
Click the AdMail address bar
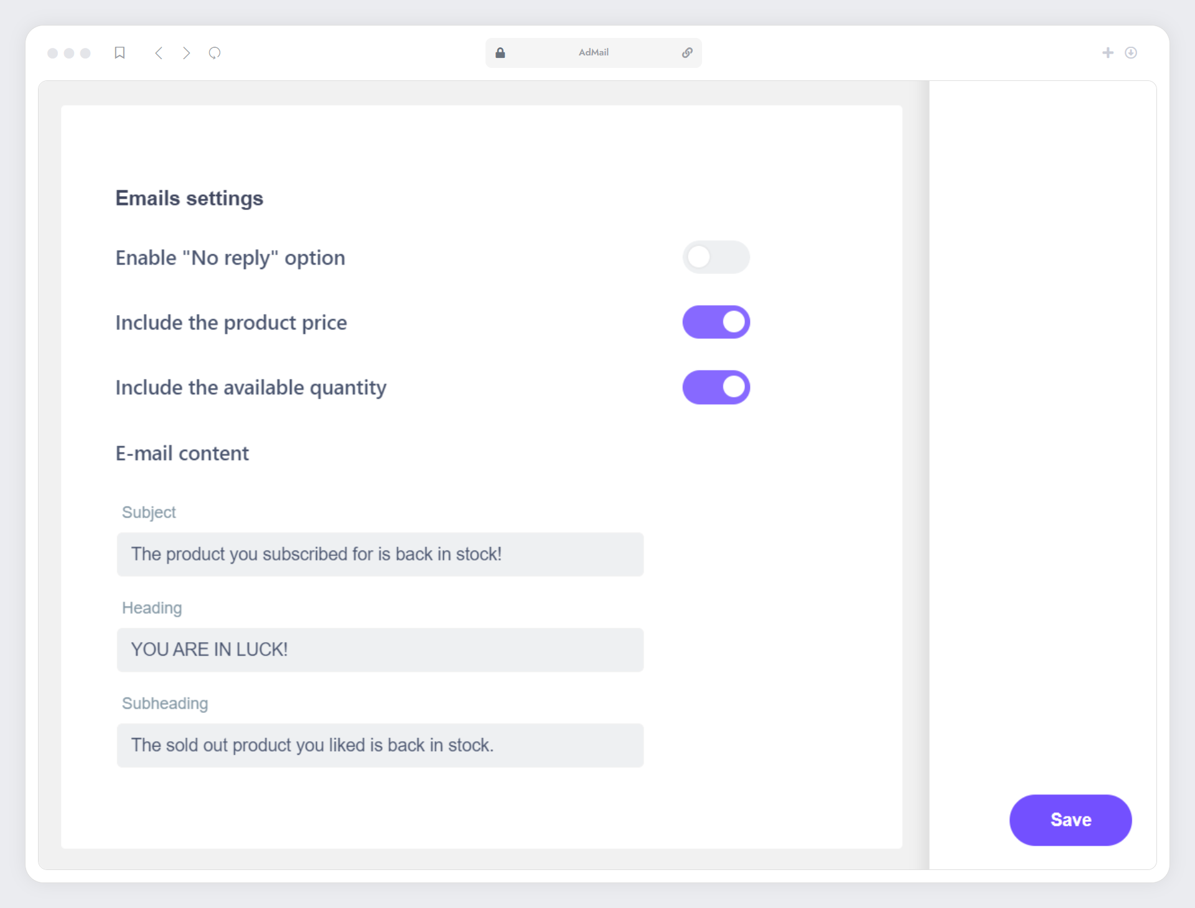pos(593,53)
